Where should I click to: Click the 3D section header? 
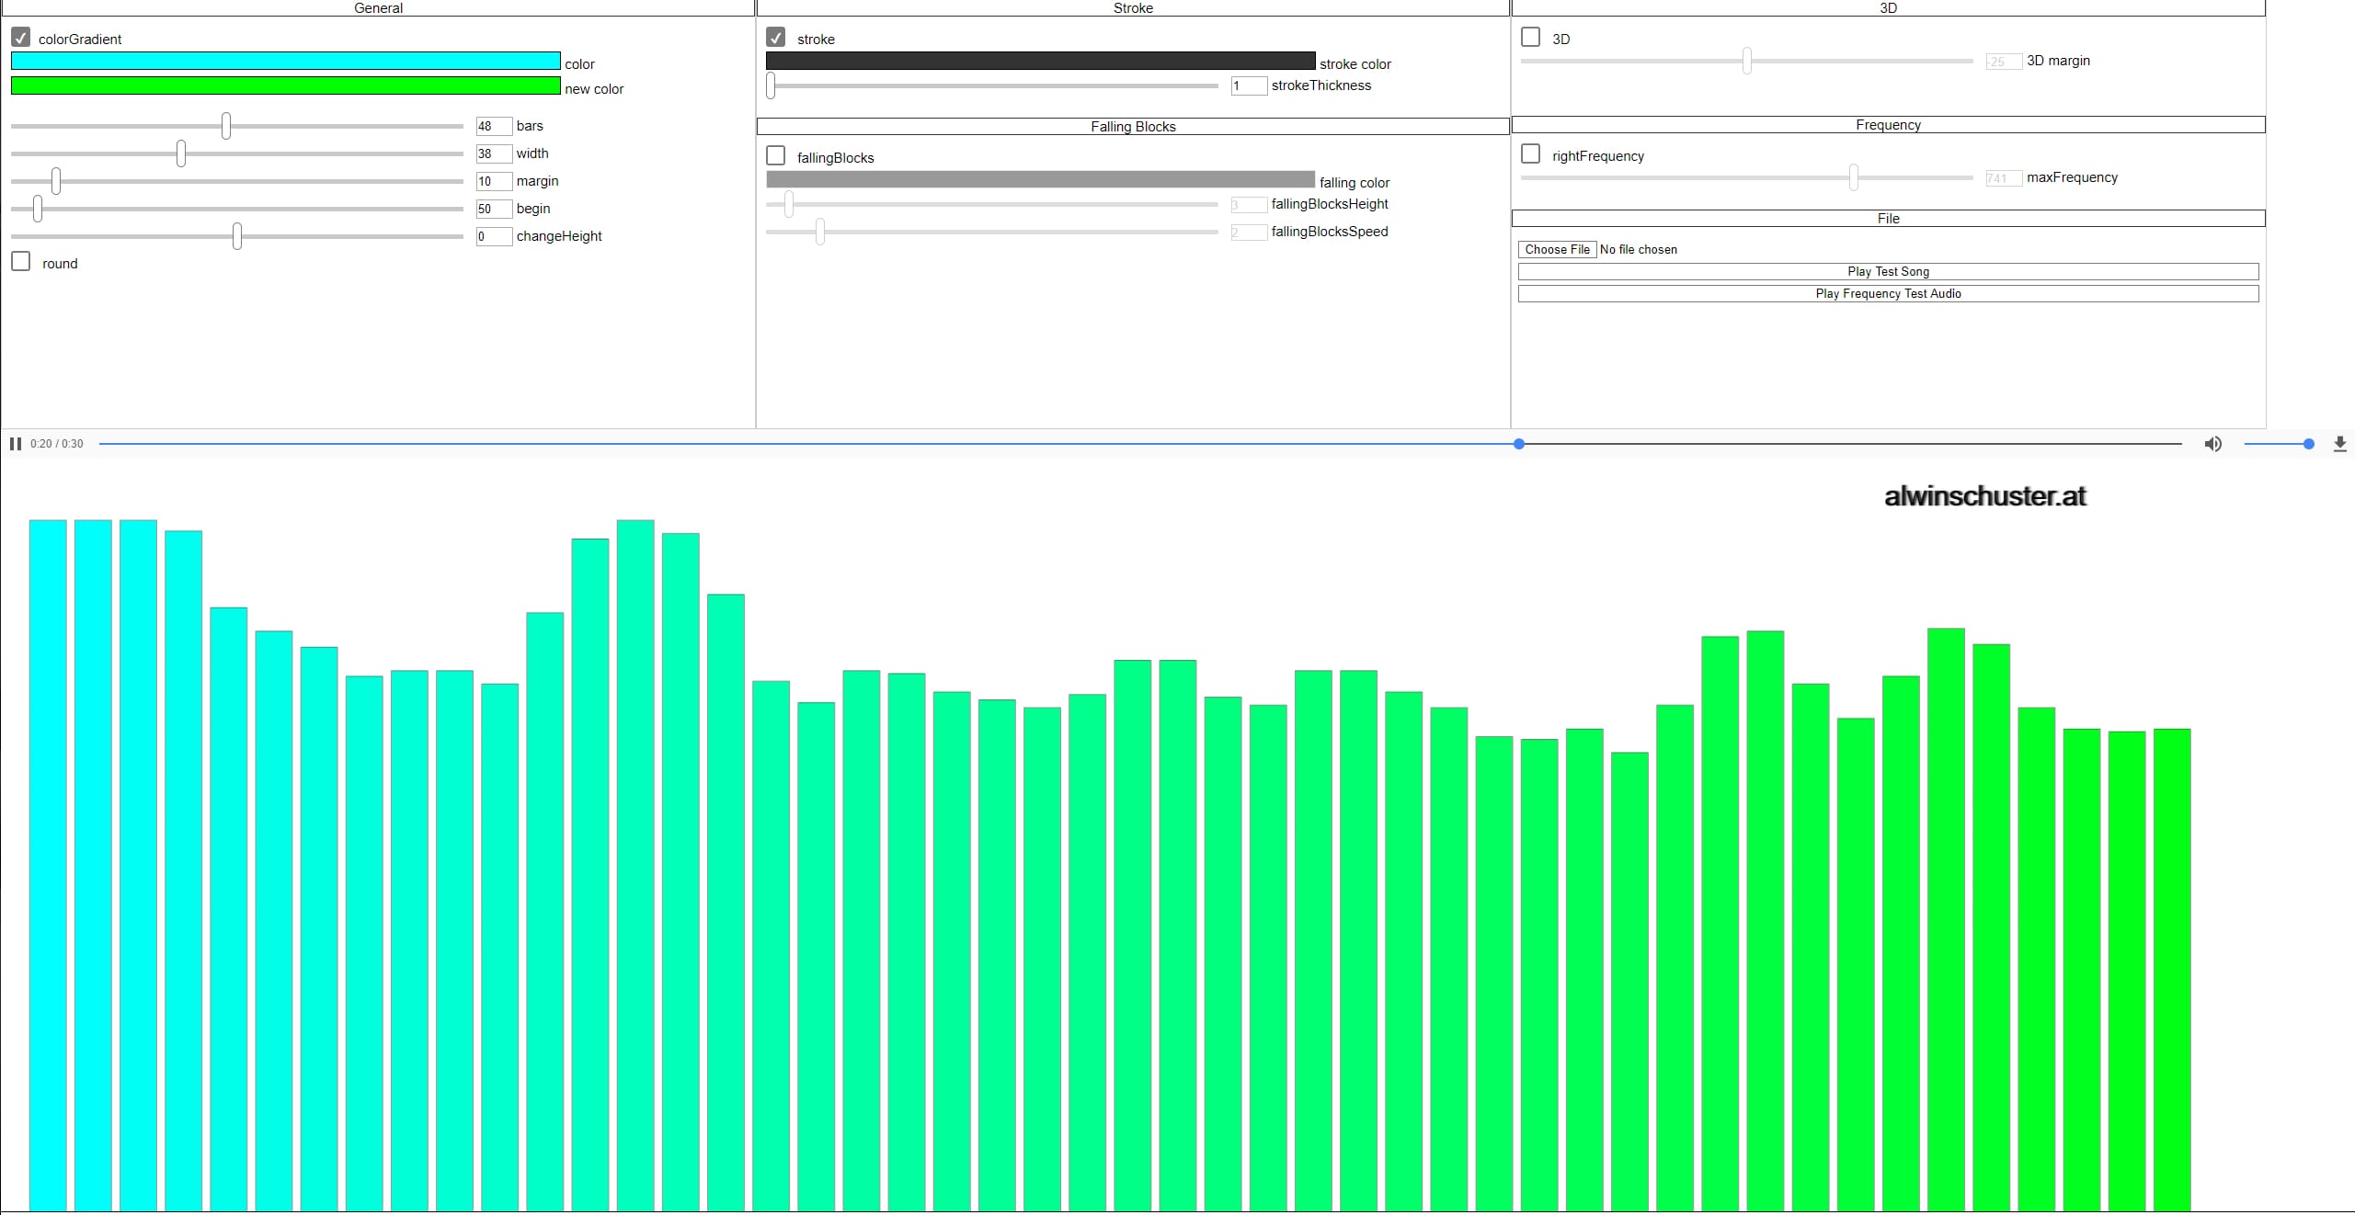(1889, 7)
